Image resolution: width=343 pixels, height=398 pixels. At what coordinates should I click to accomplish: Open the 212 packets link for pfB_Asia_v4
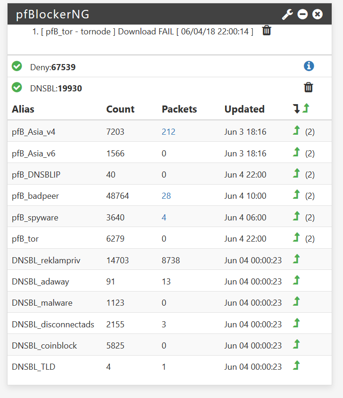(168, 132)
